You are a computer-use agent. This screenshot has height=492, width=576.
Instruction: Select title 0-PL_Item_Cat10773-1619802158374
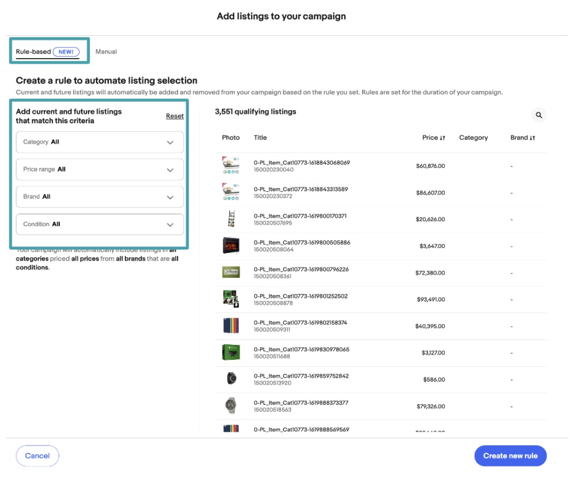click(300, 322)
